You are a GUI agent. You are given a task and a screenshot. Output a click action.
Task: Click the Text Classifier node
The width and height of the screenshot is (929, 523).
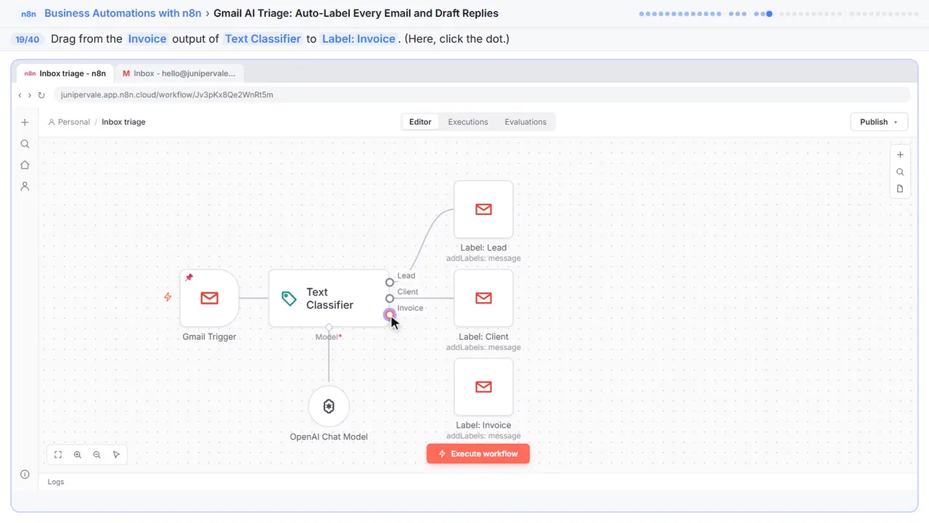329,298
